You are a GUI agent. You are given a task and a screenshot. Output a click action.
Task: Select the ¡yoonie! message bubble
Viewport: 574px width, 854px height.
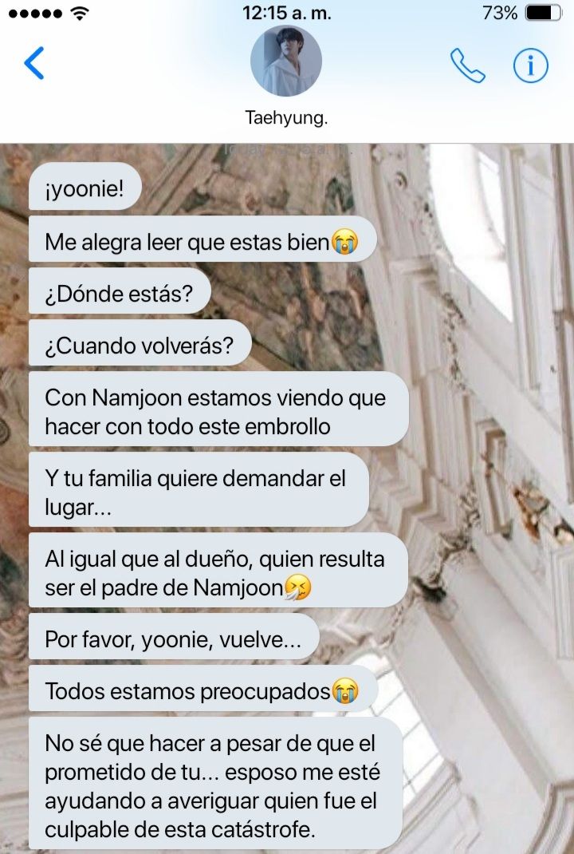click(x=85, y=188)
